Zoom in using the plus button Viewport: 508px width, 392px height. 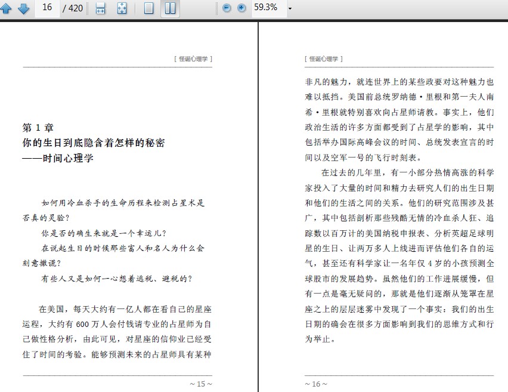pos(241,8)
